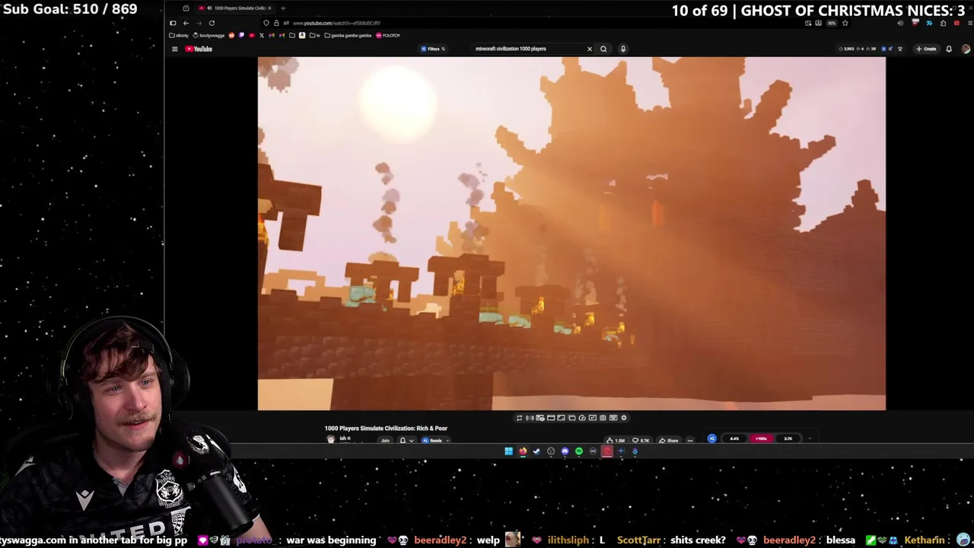Open the FOLOTOY bookmark
Image resolution: width=974 pixels, height=548 pixels.
point(388,35)
